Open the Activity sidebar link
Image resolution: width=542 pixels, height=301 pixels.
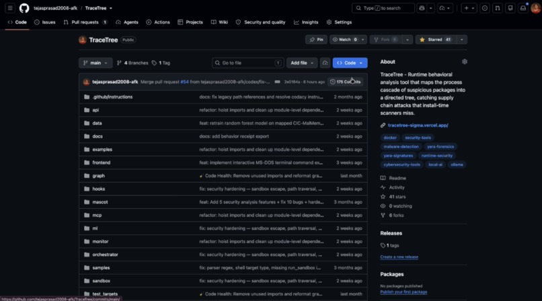(393, 187)
